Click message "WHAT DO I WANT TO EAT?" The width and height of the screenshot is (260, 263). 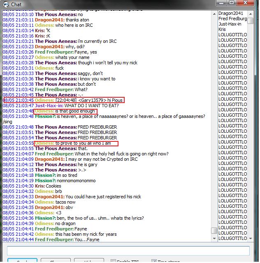point(91,106)
